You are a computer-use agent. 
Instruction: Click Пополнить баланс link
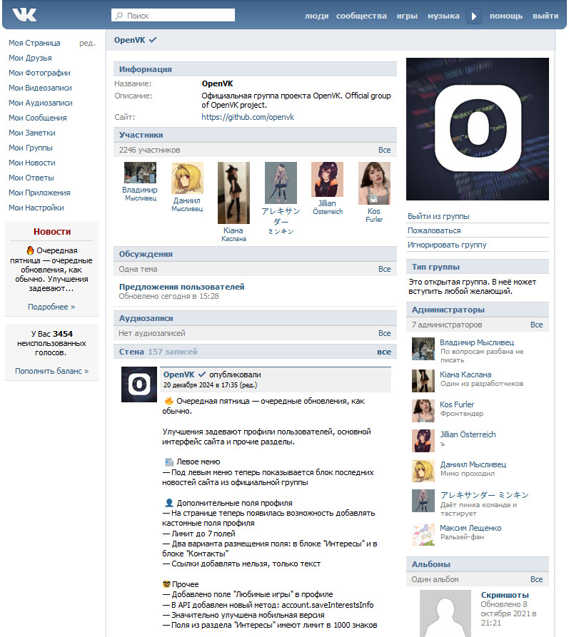[x=51, y=371]
